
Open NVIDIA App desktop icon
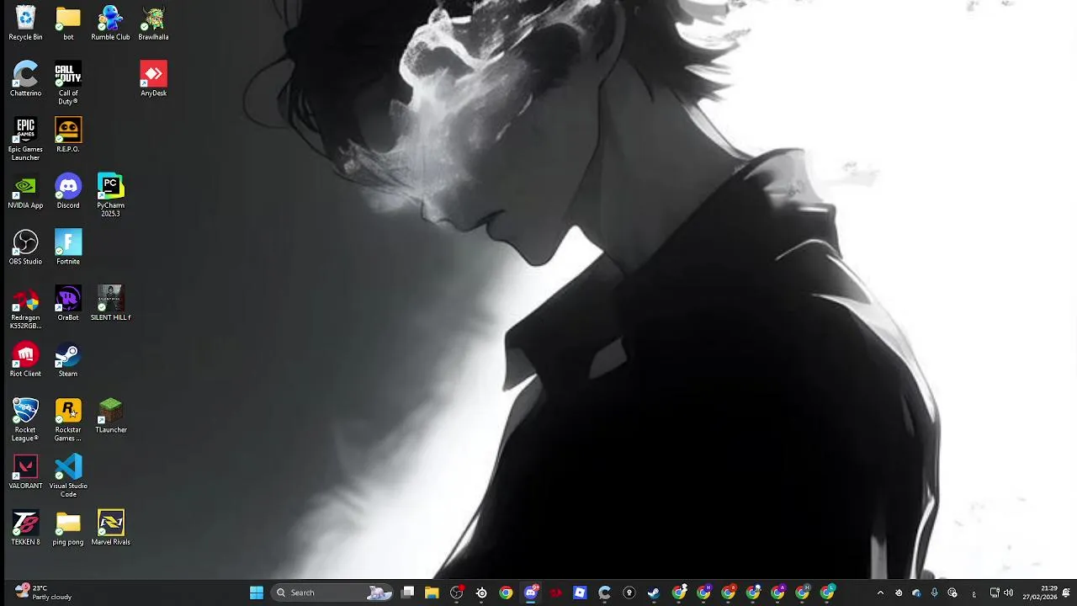(25, 191)
